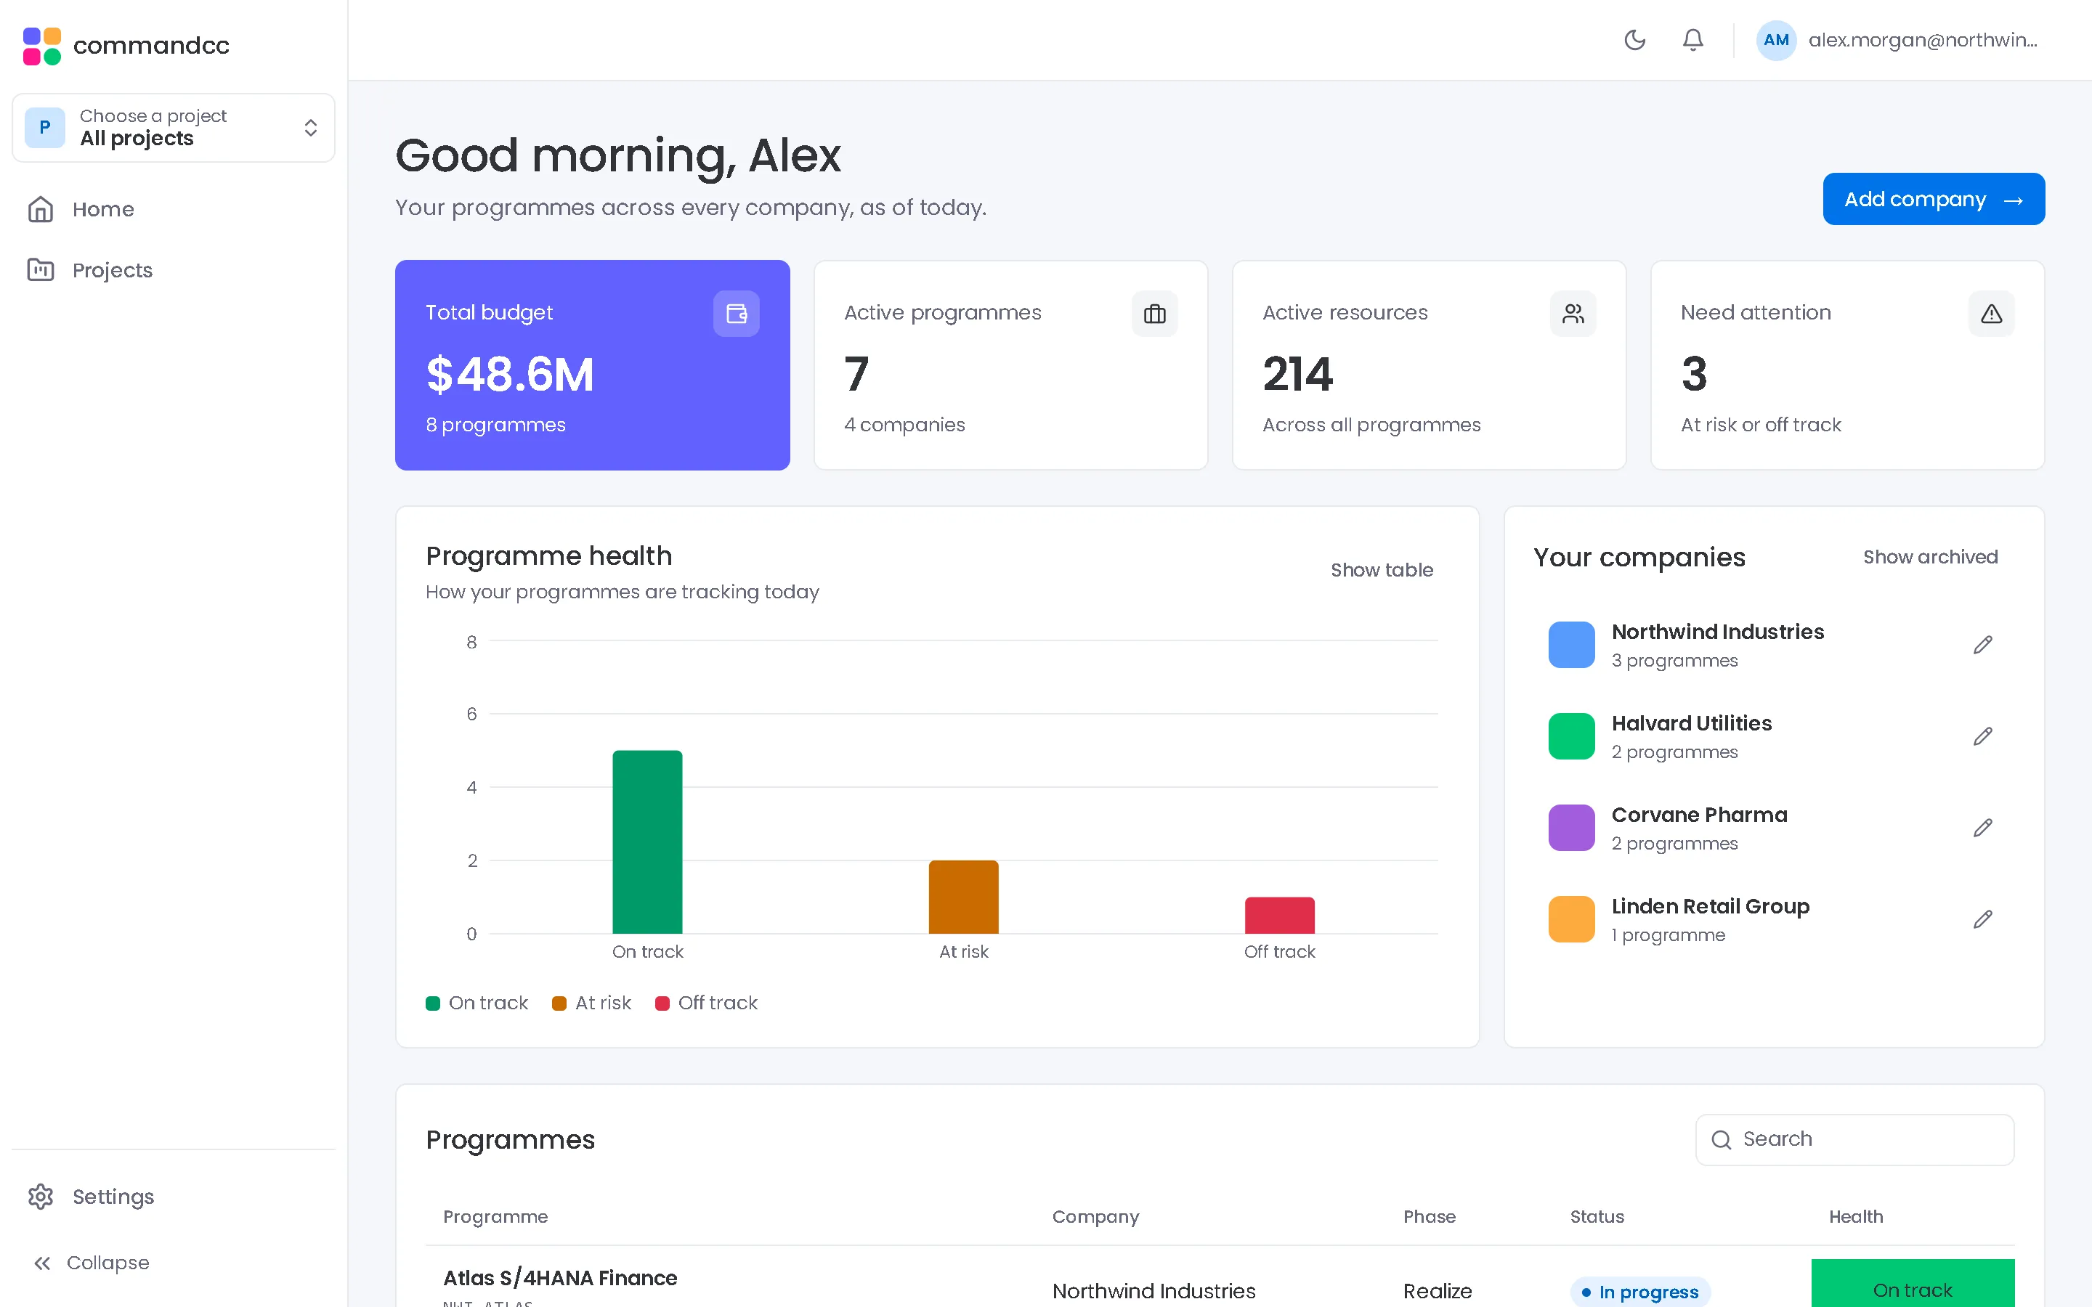Click the blue Northwind Industries swatch
Image resolution: width=2092 pixels, height=1307 pixels.
(x=1572, y=645)
